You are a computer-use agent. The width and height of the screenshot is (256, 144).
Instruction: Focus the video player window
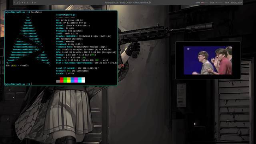[x=208, y=60]
